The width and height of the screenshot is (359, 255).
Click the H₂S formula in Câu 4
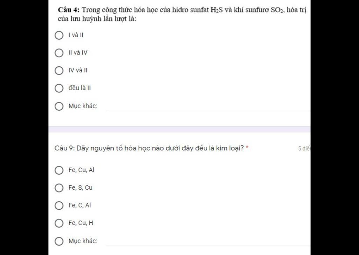(x=217, y=10)
